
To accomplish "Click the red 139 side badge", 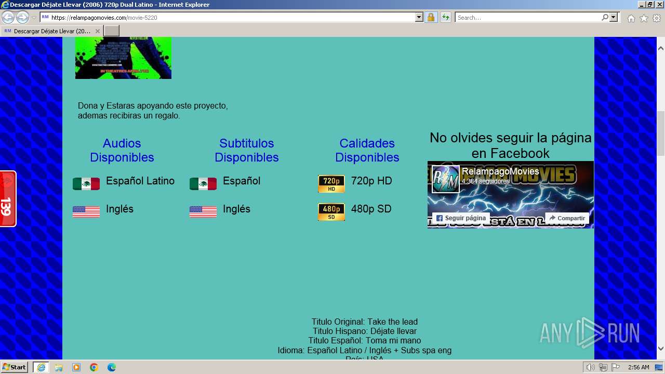I will (8, 198).
